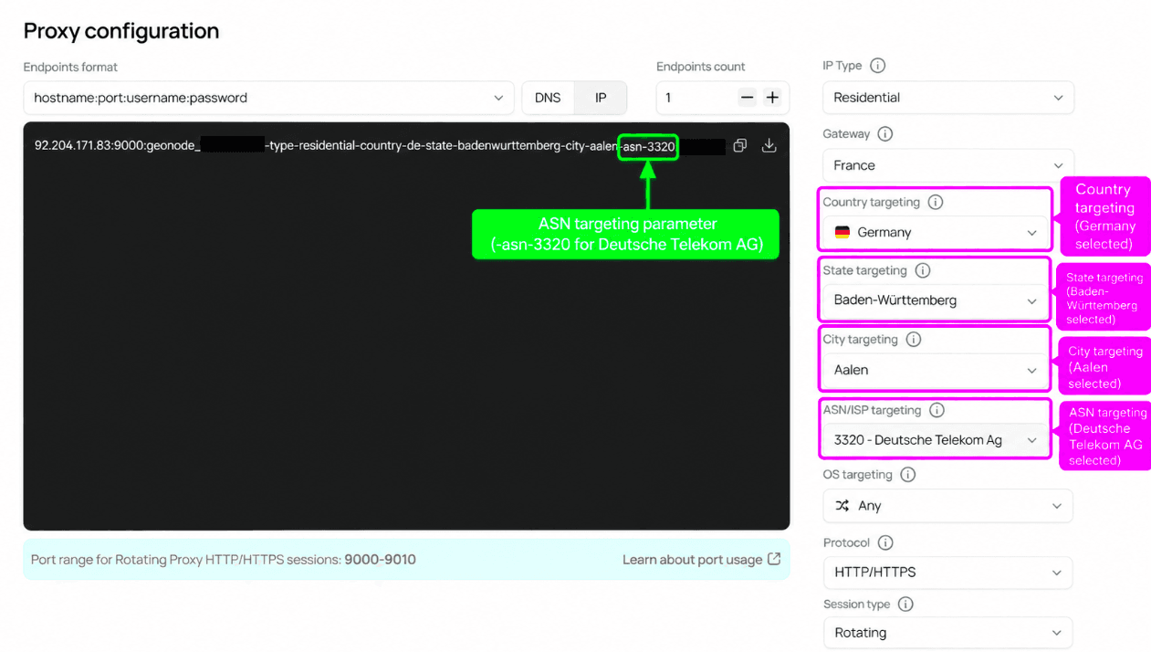Show info about ASN/ISP targeting
The height and width of the screenshot is (652, 1151).
pyautogui.click(x=936, y=411)
